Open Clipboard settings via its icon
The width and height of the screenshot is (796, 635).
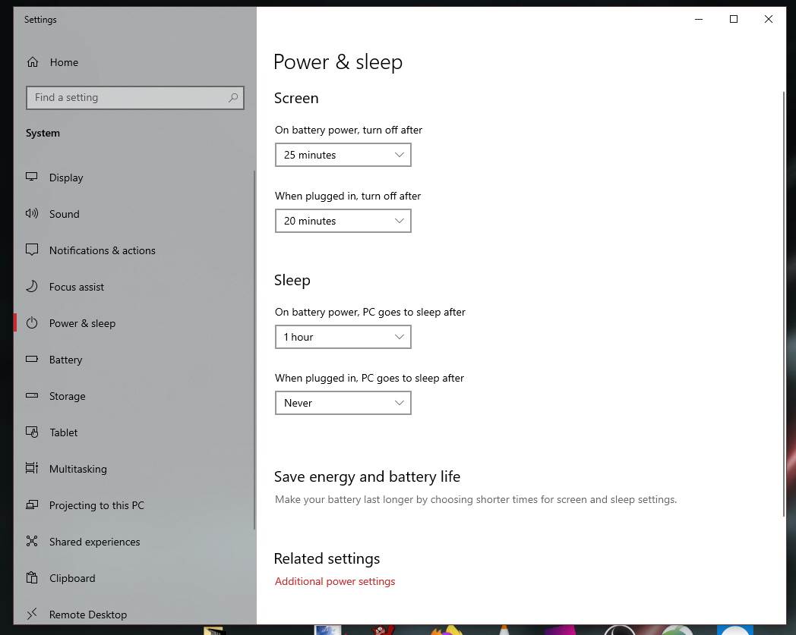[31, 578]
